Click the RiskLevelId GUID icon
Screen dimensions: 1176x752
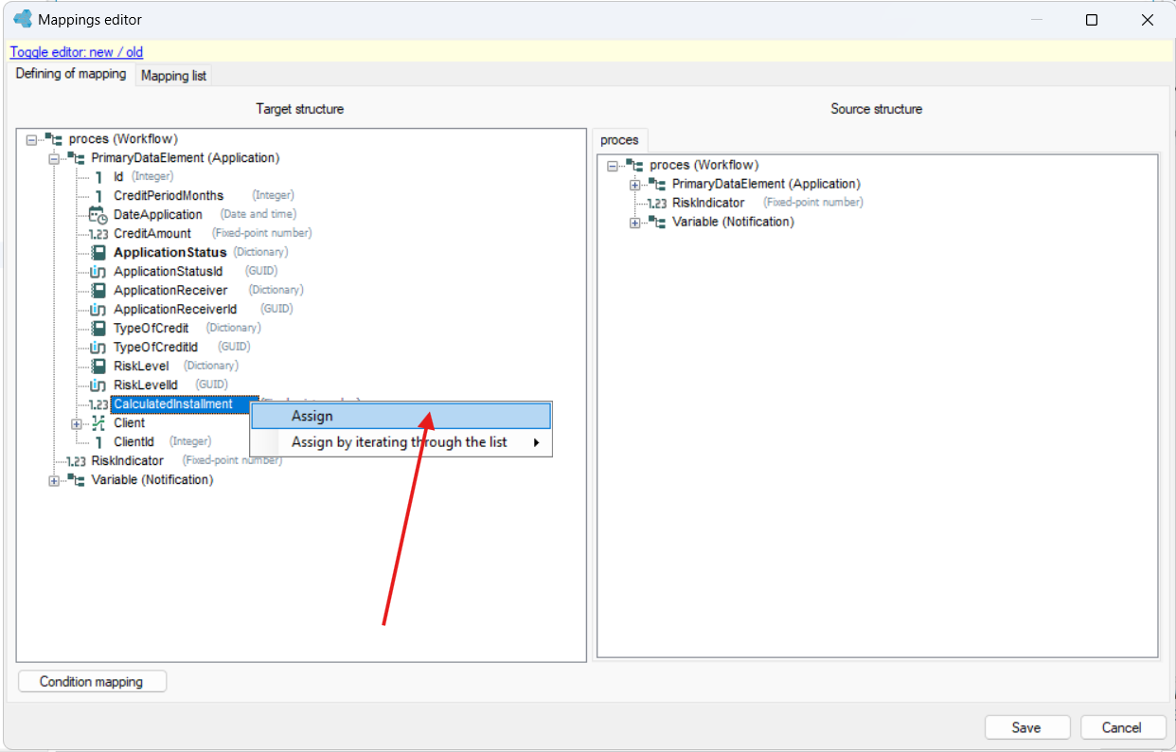pos(98,385)
